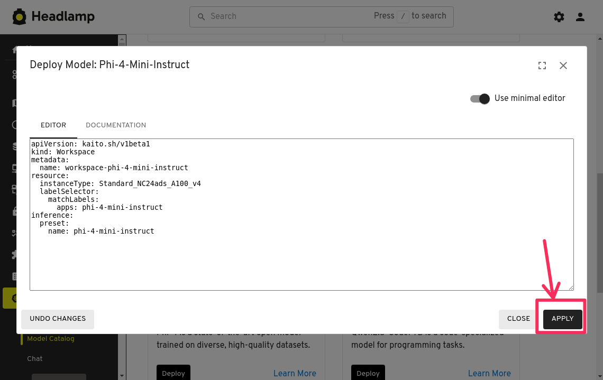Open the user account icon
This screenshot has height=380, width=603.
(580, 17)
